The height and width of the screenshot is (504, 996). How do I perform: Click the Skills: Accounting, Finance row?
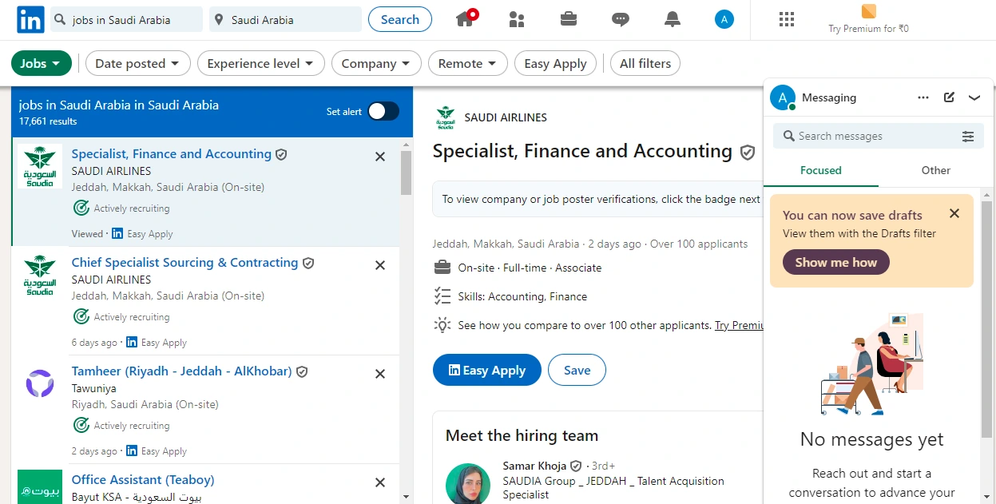(x=522, y=296)
